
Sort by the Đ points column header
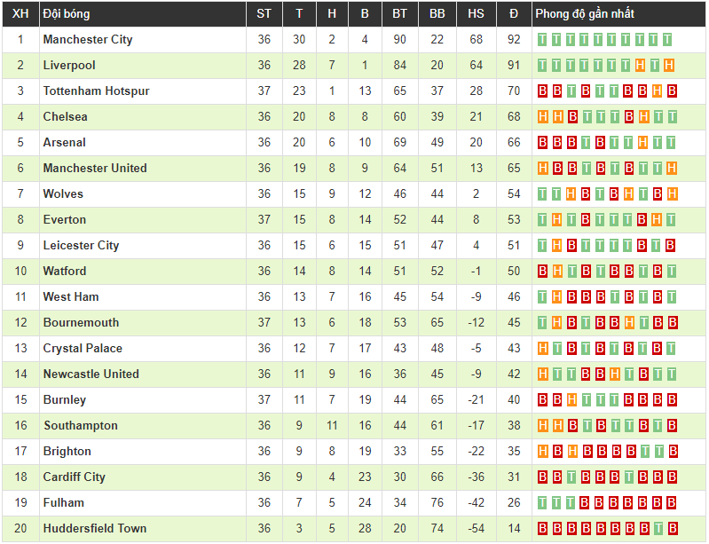pos(514,14)
